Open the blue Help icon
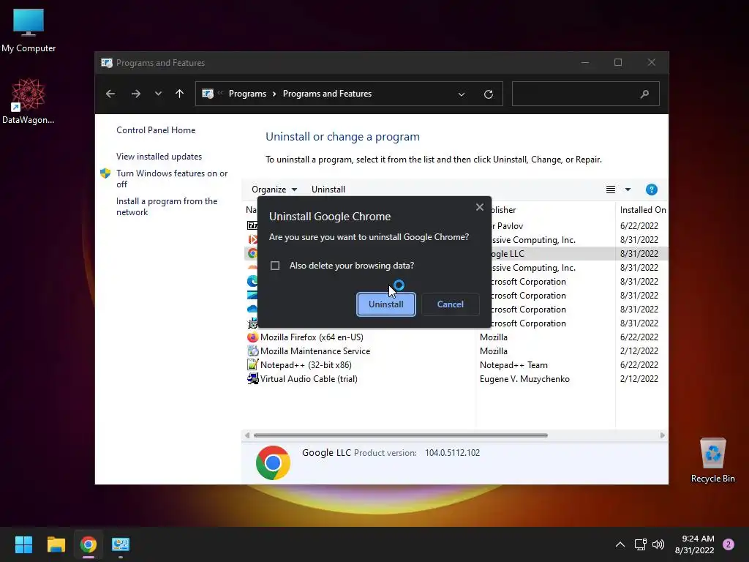The width and height of the screenshot is (749, 562). point(652,190)
